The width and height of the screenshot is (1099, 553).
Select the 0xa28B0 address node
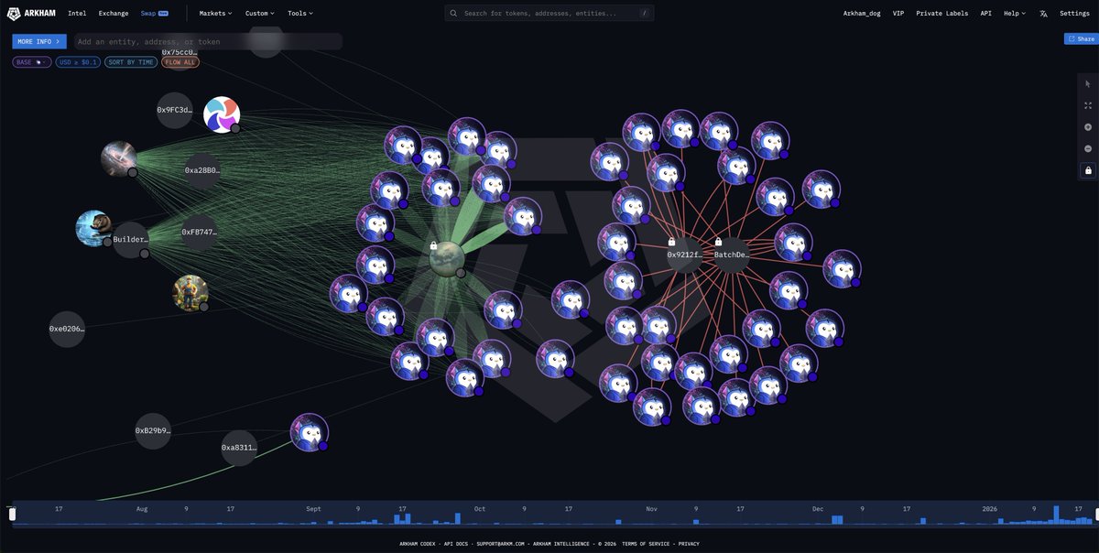coord(202,170)
